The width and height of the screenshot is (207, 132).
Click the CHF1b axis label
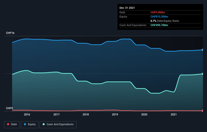click(x=10, y=33)
